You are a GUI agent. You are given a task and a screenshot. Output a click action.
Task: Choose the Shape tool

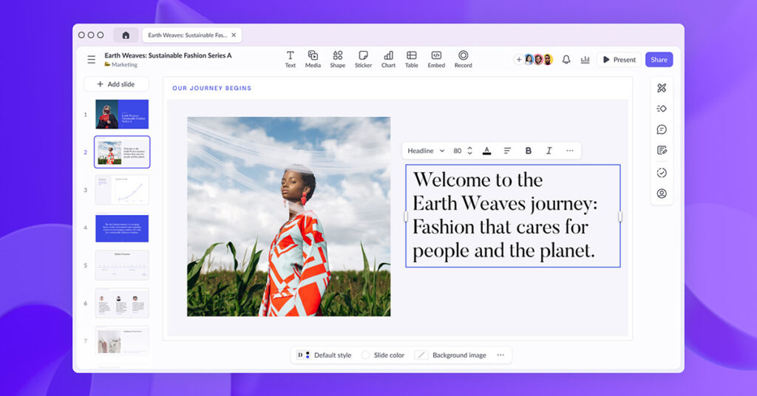coord(337,59)
